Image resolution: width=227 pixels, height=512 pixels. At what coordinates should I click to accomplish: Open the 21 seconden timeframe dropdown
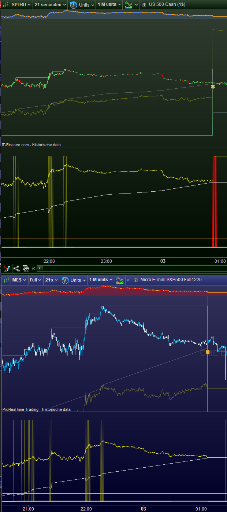(x=50, y=5)
